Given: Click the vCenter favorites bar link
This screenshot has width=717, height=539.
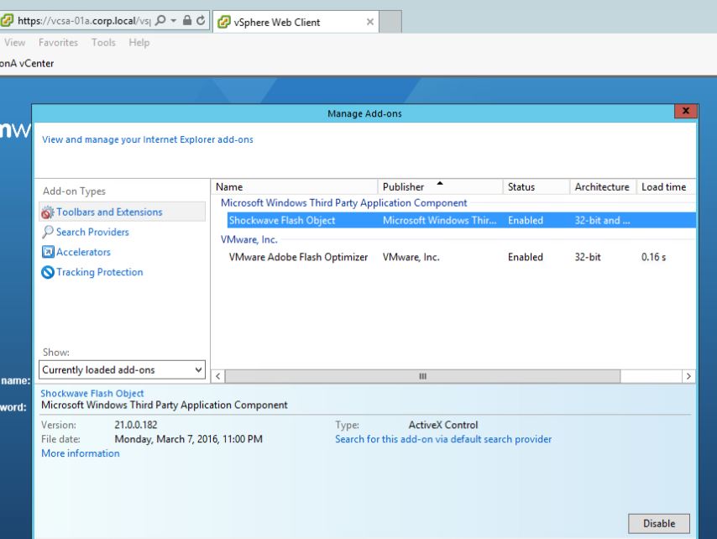Looking at the screenshot, I should (27, 64).
